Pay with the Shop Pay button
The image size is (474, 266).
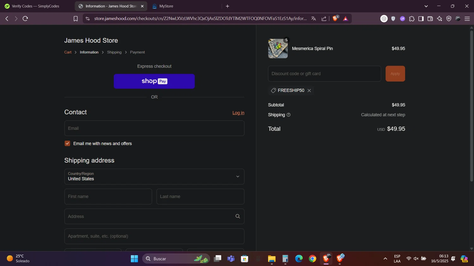(x=154, y=81)
